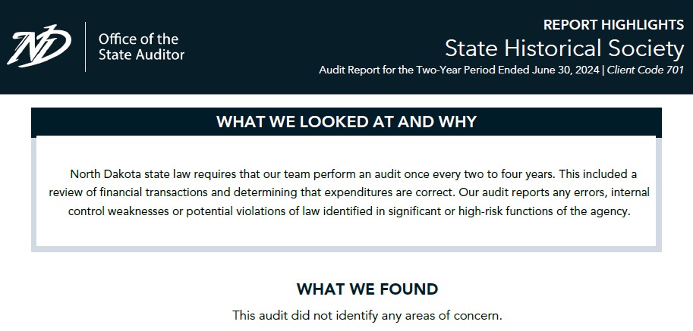Click the Office of the State Auditor text
Image resolution: width=693 pixels, height=331 pixels.
tap(141, 47)
